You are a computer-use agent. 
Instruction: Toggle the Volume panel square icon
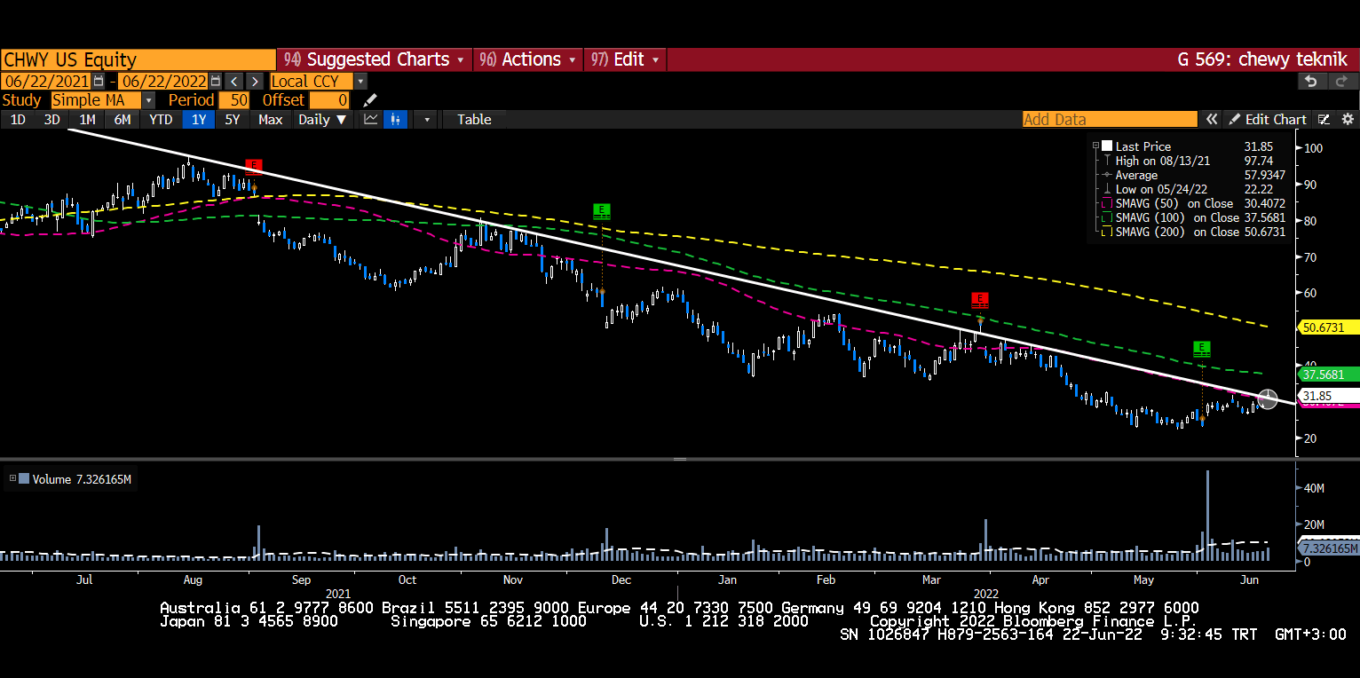tap(24, 479)
